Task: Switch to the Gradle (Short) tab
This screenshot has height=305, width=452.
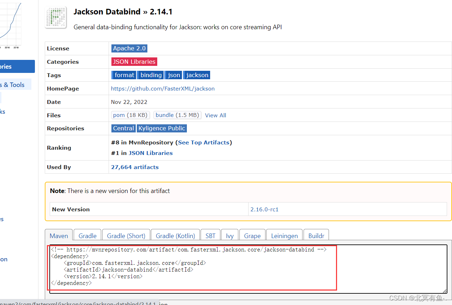Action: (126, 236)
